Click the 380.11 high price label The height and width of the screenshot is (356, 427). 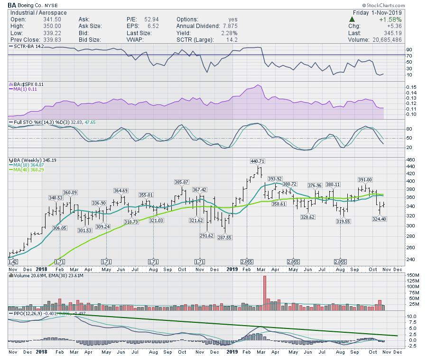pos(333,184)
